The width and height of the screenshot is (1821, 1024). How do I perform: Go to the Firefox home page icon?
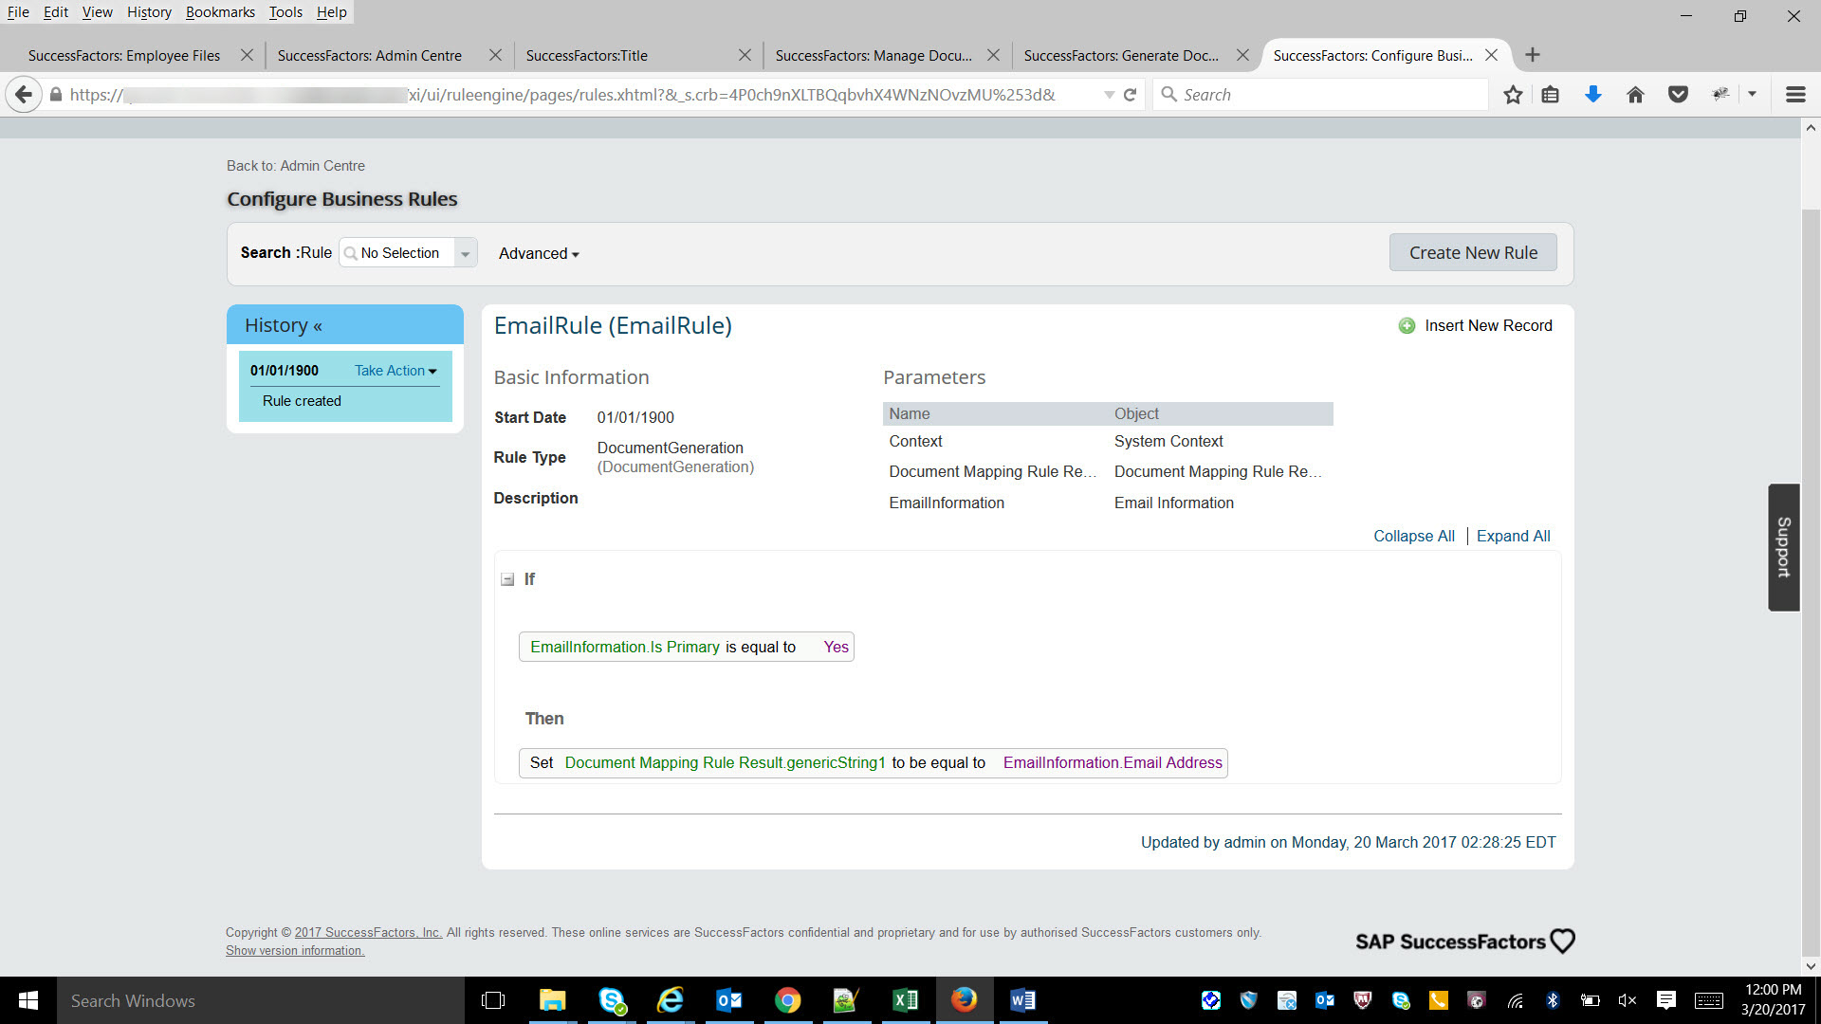(1635, 95)
